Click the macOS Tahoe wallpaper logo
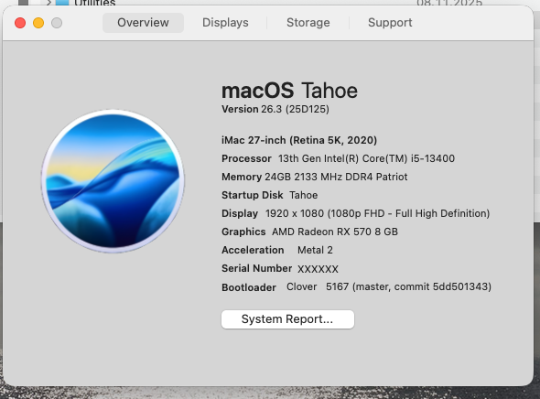540x399 pixels. tap(113, 181)
